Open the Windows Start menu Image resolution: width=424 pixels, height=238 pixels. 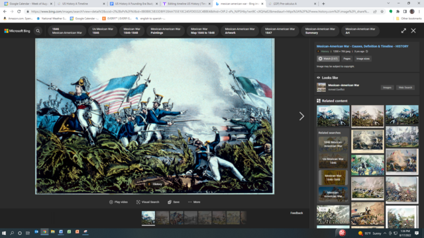point(4,233)
